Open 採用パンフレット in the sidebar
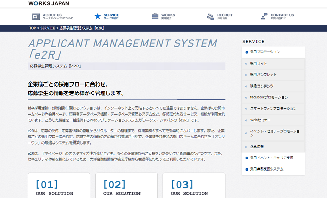The height and width of the screenshot is (198, 327). [273, 75]
